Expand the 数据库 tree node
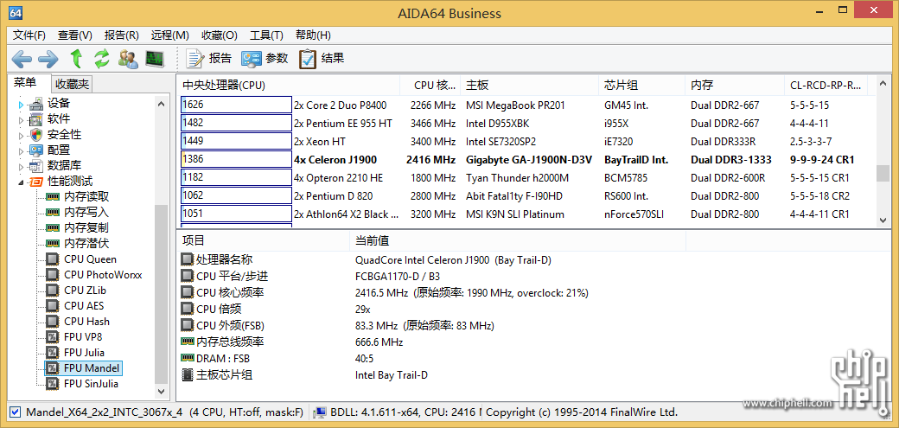This screenshot has height=428, width=899. 22,166
